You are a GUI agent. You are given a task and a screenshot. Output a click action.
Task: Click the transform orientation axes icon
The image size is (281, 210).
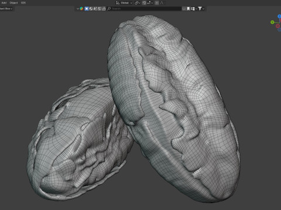(x=118, y=3)
